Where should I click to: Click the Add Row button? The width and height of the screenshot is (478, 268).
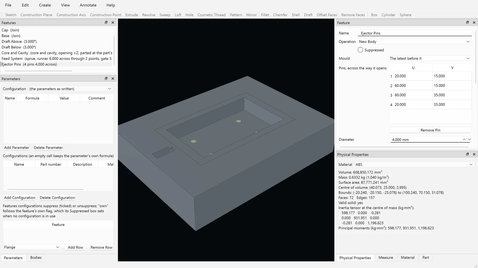click(75, 247)
